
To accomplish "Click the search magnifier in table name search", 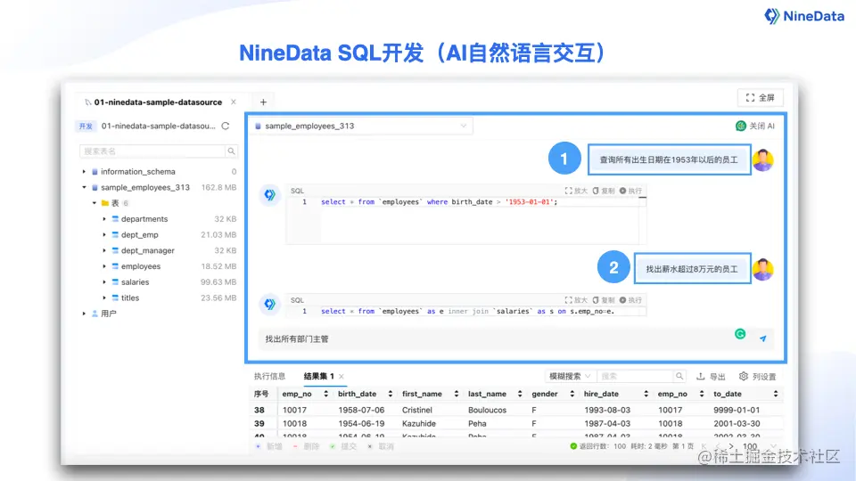I will [x=232, y=151].
